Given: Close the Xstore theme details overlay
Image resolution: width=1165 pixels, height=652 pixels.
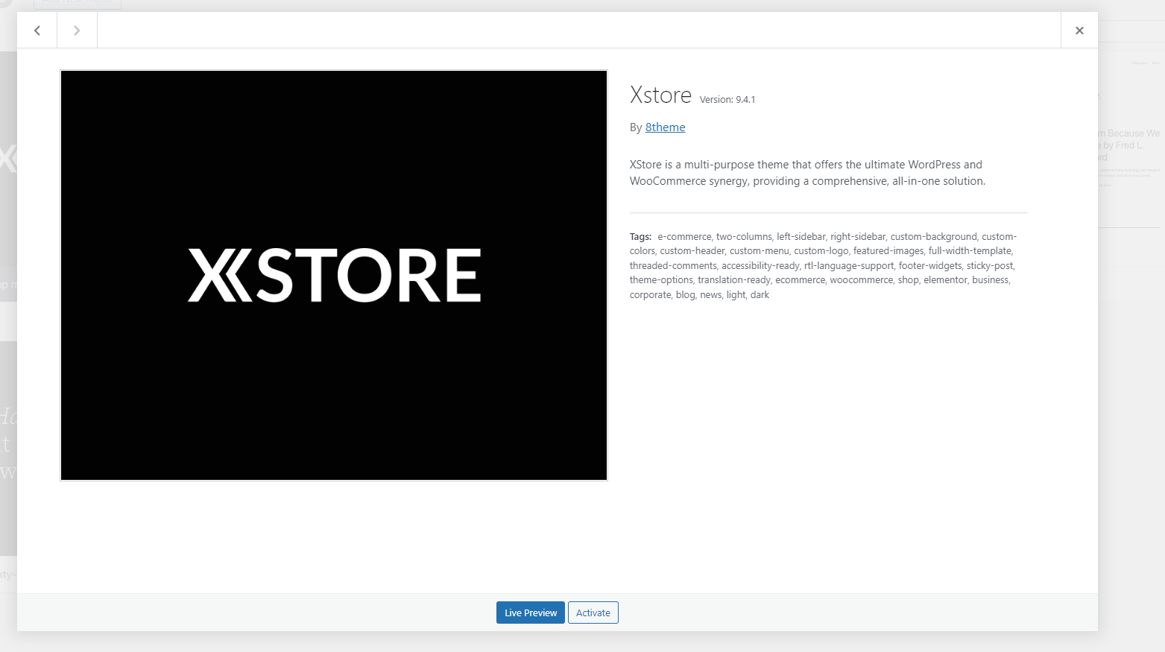Looking at the screenshot, I should (1079, 31).
